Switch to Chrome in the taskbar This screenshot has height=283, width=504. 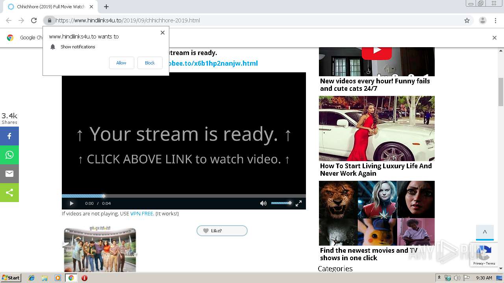[x=71, y=278]
